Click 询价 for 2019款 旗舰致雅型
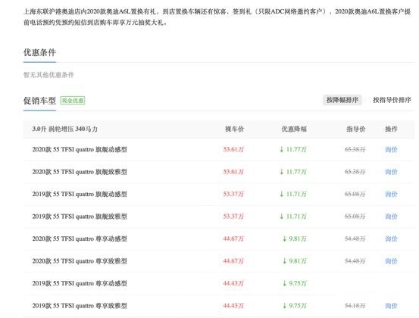419x318 pixels. pos(391,217)
